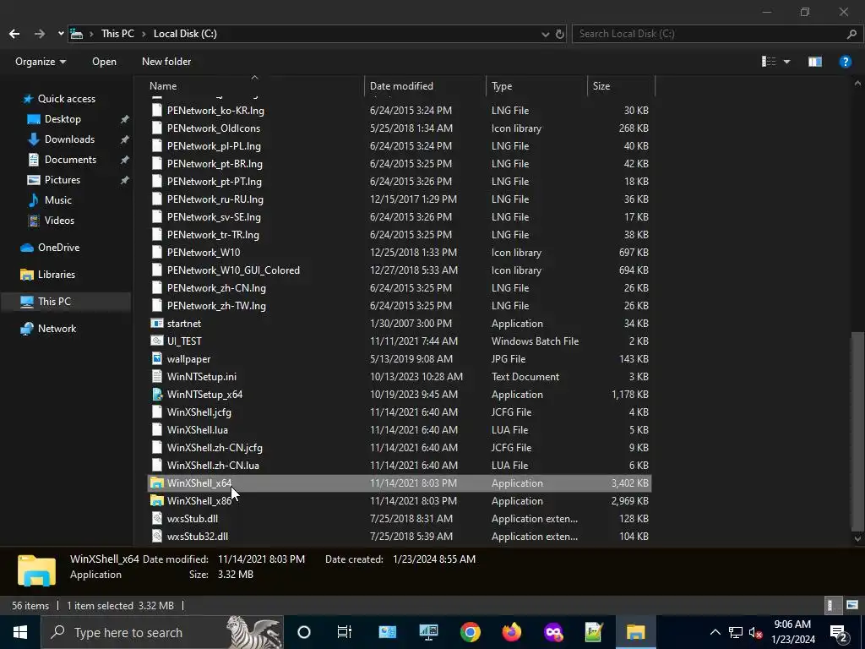The height and width of the screenshot is (649, 865).
Task: Select OneDrive in the navigation pane
Action: pos(58,248)
